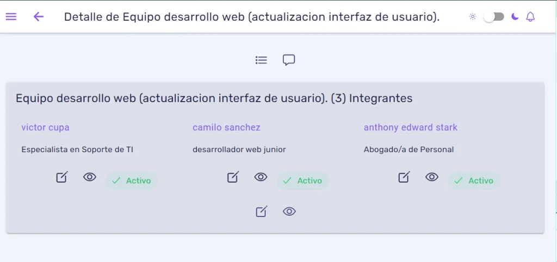Edit victor cupa's member entry
This screenshot has width=557, height=262.
(x=62, y=177)
